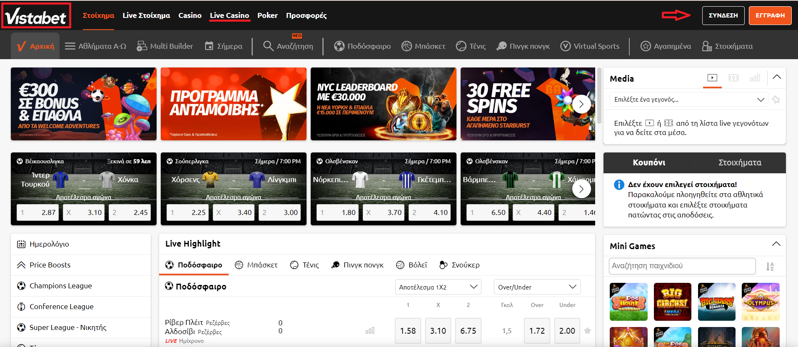
Task: Open Gates of Olympus mini game
Action: click(761, 302)
